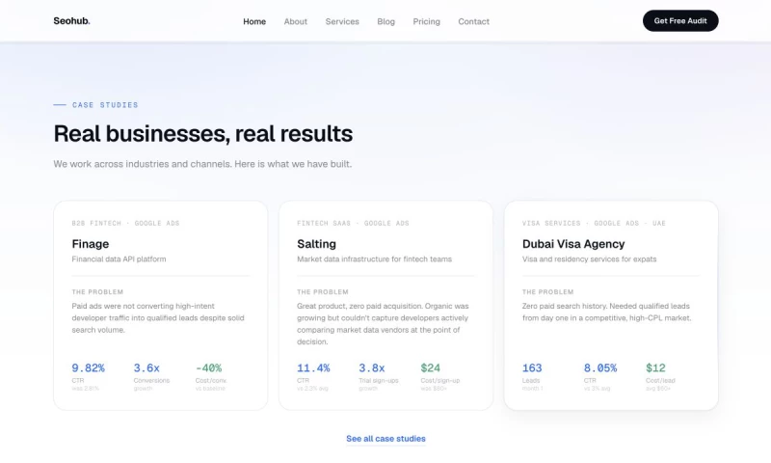Image resolution: width=771 pixels, height=463 pixels.
Task: Click the FINTECH SAAS · GOOGLE ADS tag
Action: [353, 224]
